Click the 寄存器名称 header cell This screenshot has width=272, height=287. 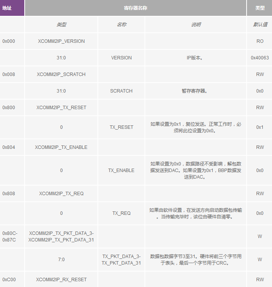pyautogui.click(x=135, y=8)
